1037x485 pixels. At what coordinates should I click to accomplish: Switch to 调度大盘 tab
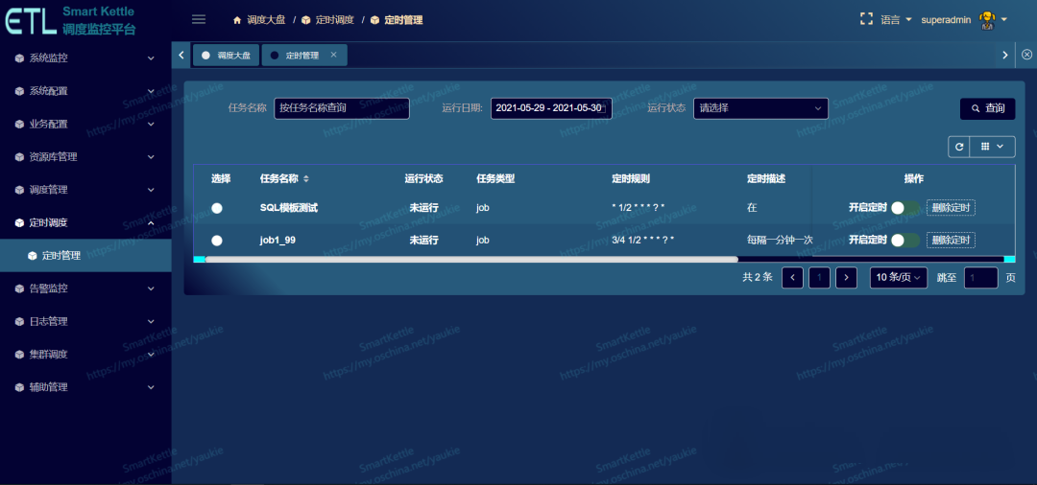227,56
